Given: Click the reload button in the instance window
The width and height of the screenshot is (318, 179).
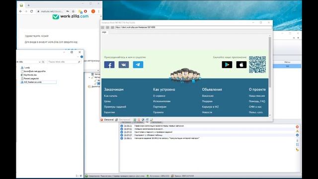Looking at the screenshot, I should [x=112, y=27].
